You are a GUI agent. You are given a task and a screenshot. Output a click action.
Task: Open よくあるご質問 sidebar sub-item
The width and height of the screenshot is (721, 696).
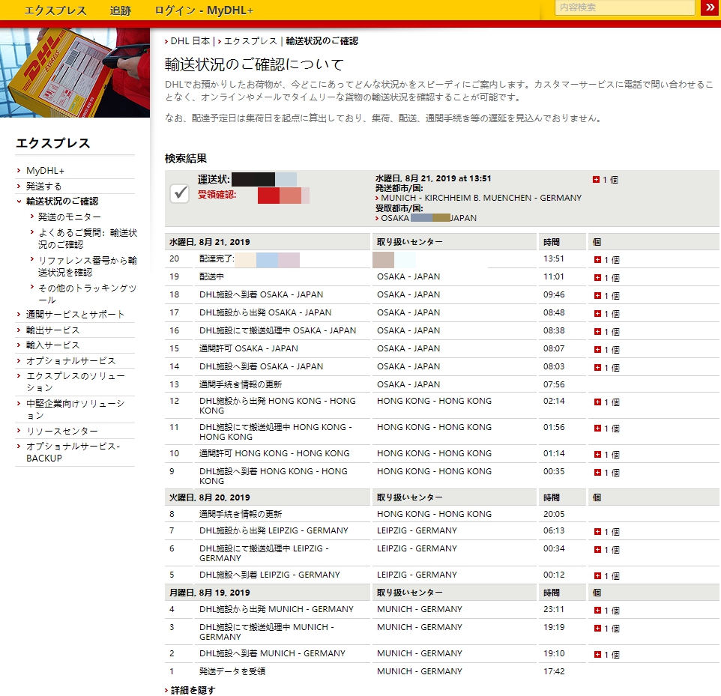coord(88,238)
